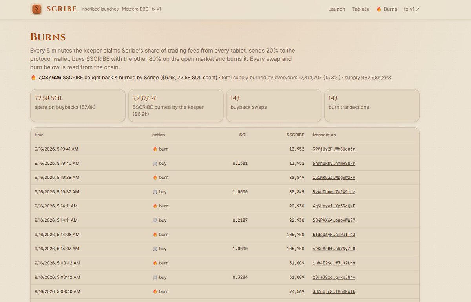The width and height of the screenshot is (471, 302).
Task: View transaction starting with 4gSHoyoi
Action: tap(334, 206)
